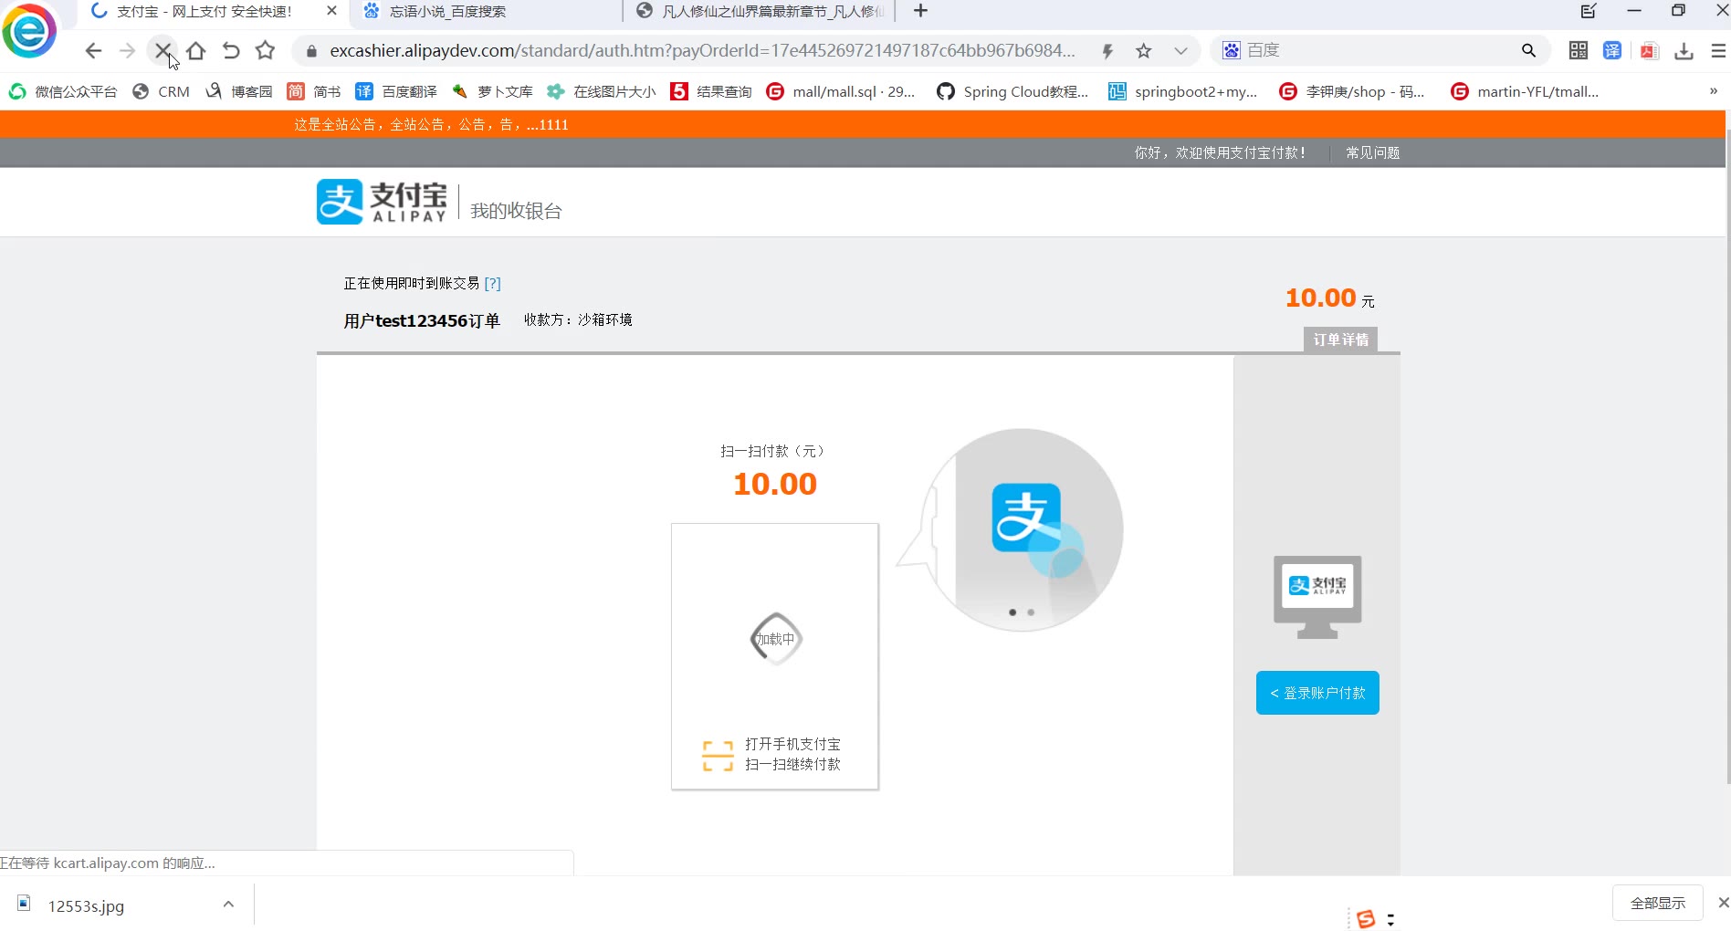Open the PDF extension icon
Viewport: 1731px width, 931px height.
(x=1649, y=51)
